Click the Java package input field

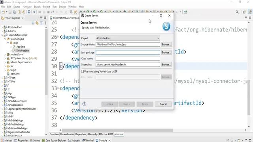pos(128,52)
